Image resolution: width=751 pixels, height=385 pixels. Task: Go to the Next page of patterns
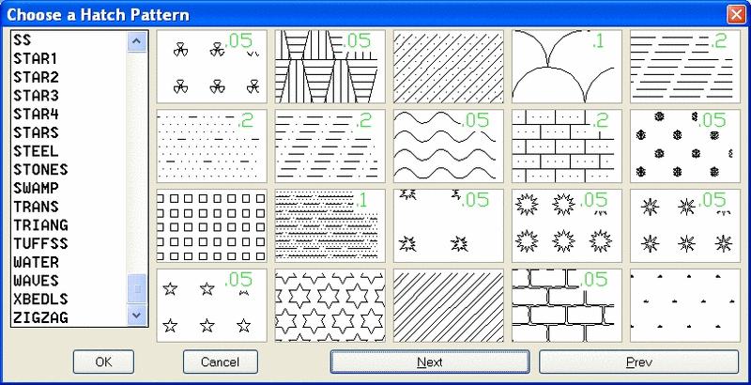point(430,362)
